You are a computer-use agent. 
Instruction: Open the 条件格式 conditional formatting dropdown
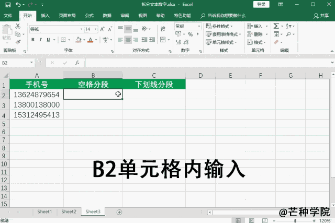pyautogui.click(x=223, y=26)
